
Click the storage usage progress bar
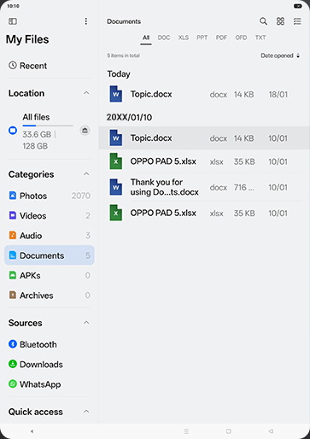(48, 126)
